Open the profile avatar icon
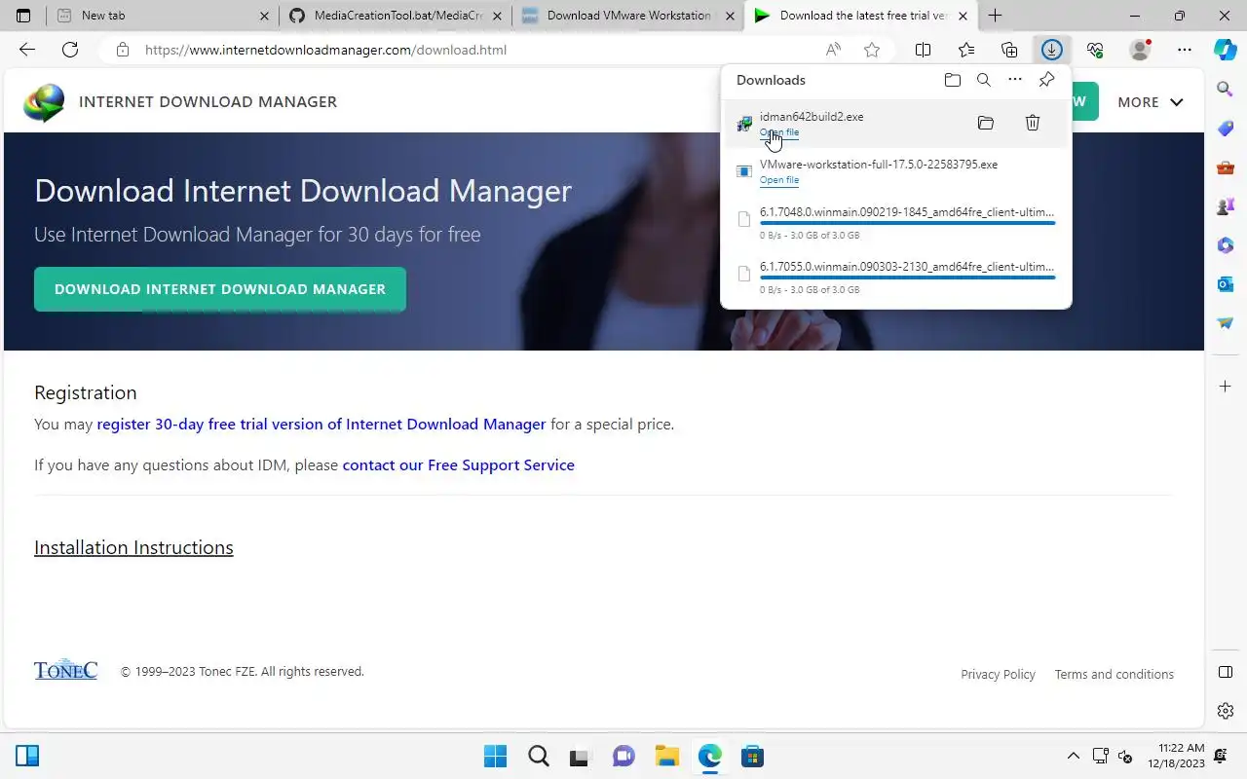This screenshot has width=1247, height=779. coord(1140,50)
